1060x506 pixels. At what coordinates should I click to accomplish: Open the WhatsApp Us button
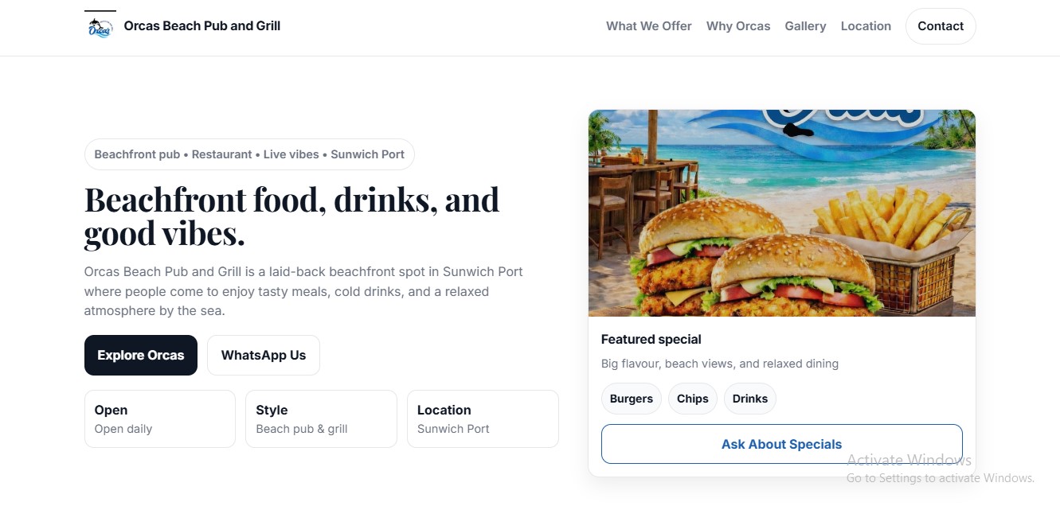pyautogui.click(x=263, y=355)
